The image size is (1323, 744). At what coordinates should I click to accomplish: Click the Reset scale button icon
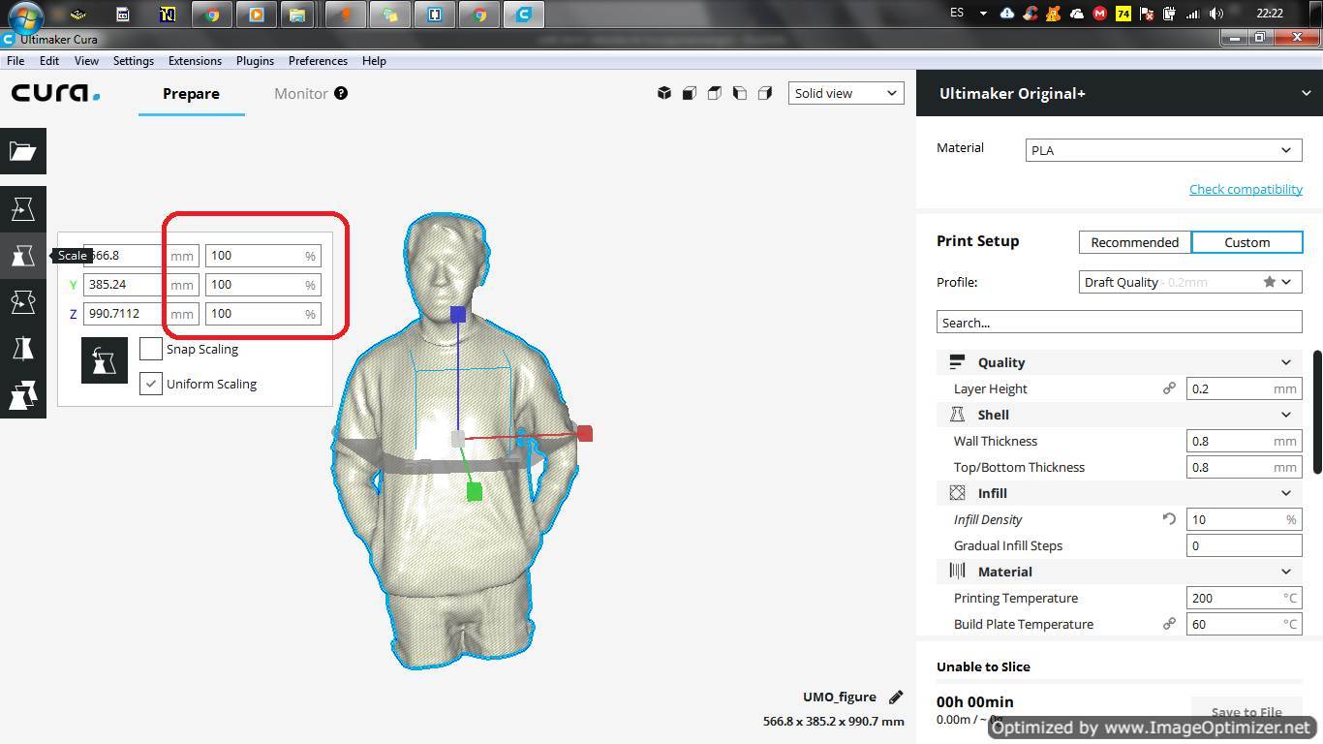click(x=105, y=360)
